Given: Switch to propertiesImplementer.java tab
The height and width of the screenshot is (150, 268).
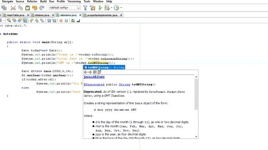Looking at the screenshot, I should (x=102, y=15).
